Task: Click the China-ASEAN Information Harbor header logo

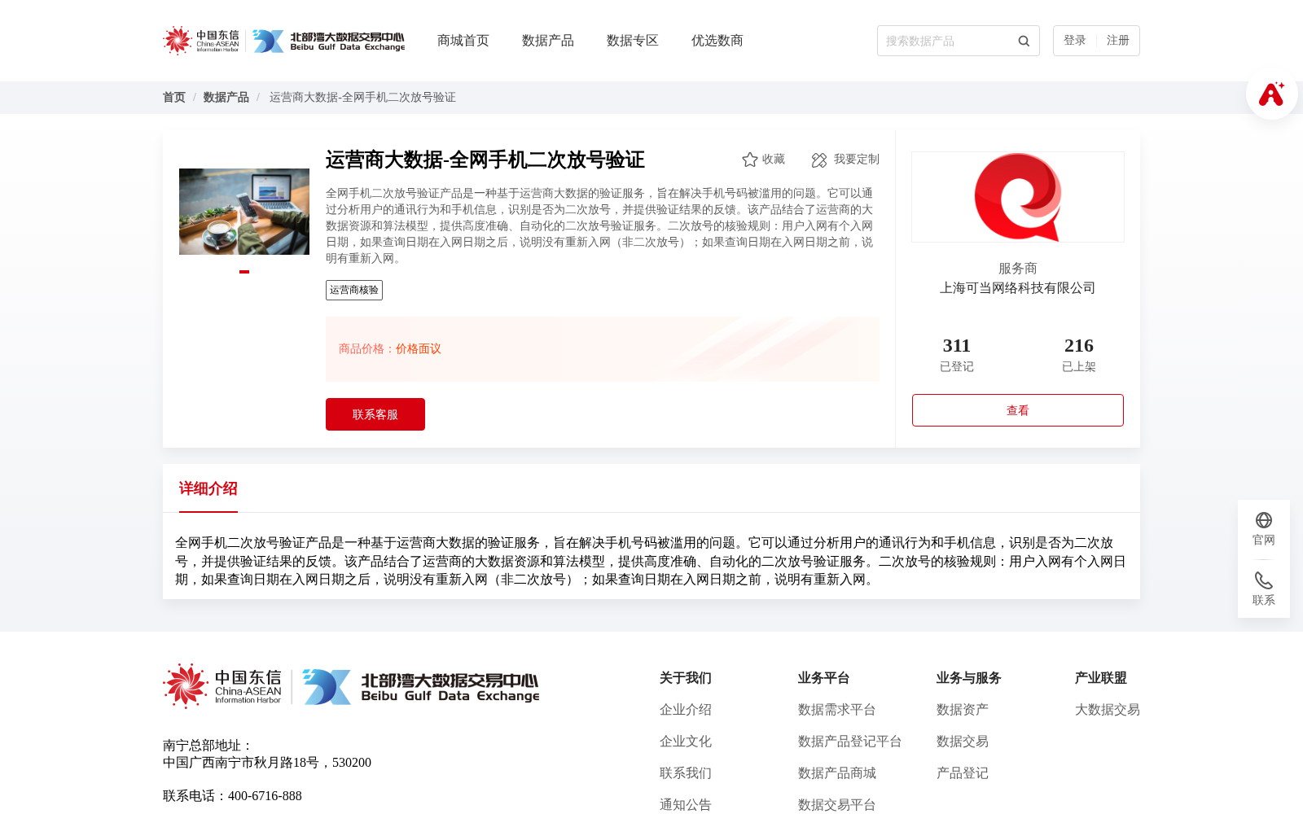Action: point(201,41)
